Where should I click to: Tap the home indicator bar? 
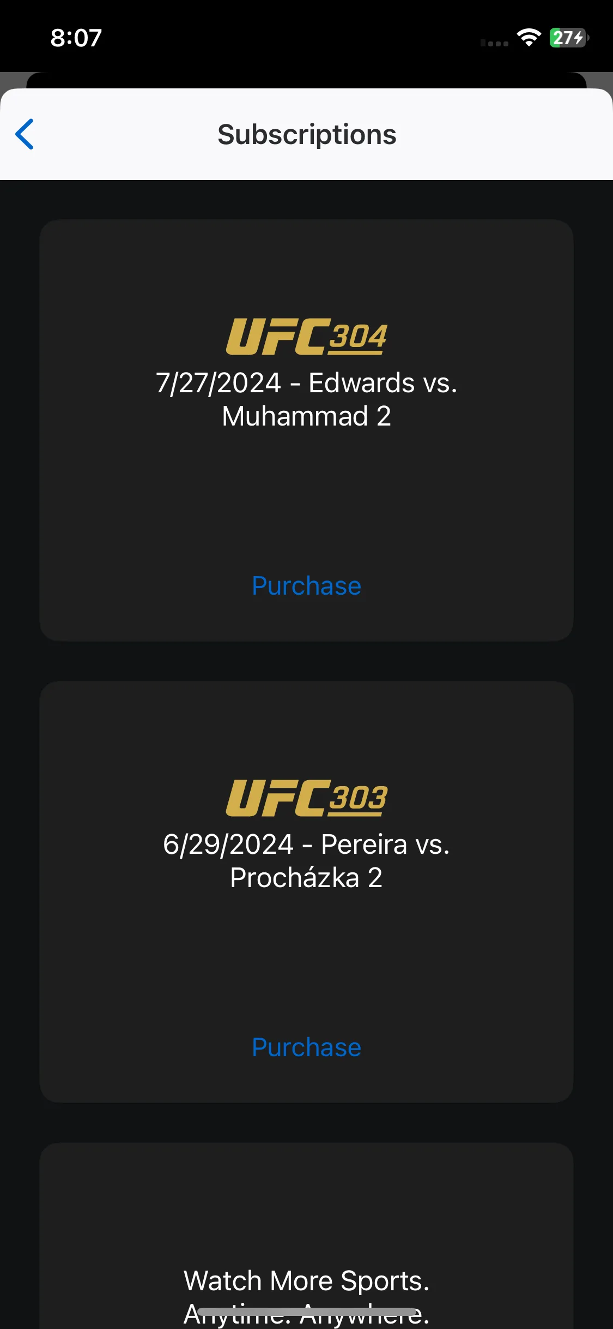[x=306, y=1312]
